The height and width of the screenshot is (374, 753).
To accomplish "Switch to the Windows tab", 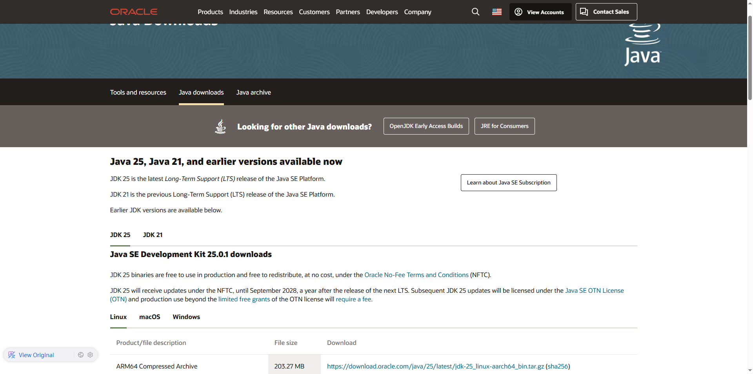I will pyautogui.click(x=186, y=317).
